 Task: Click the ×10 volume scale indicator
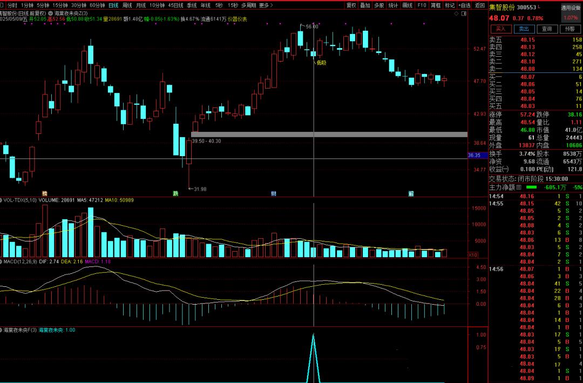click(472, 254)
